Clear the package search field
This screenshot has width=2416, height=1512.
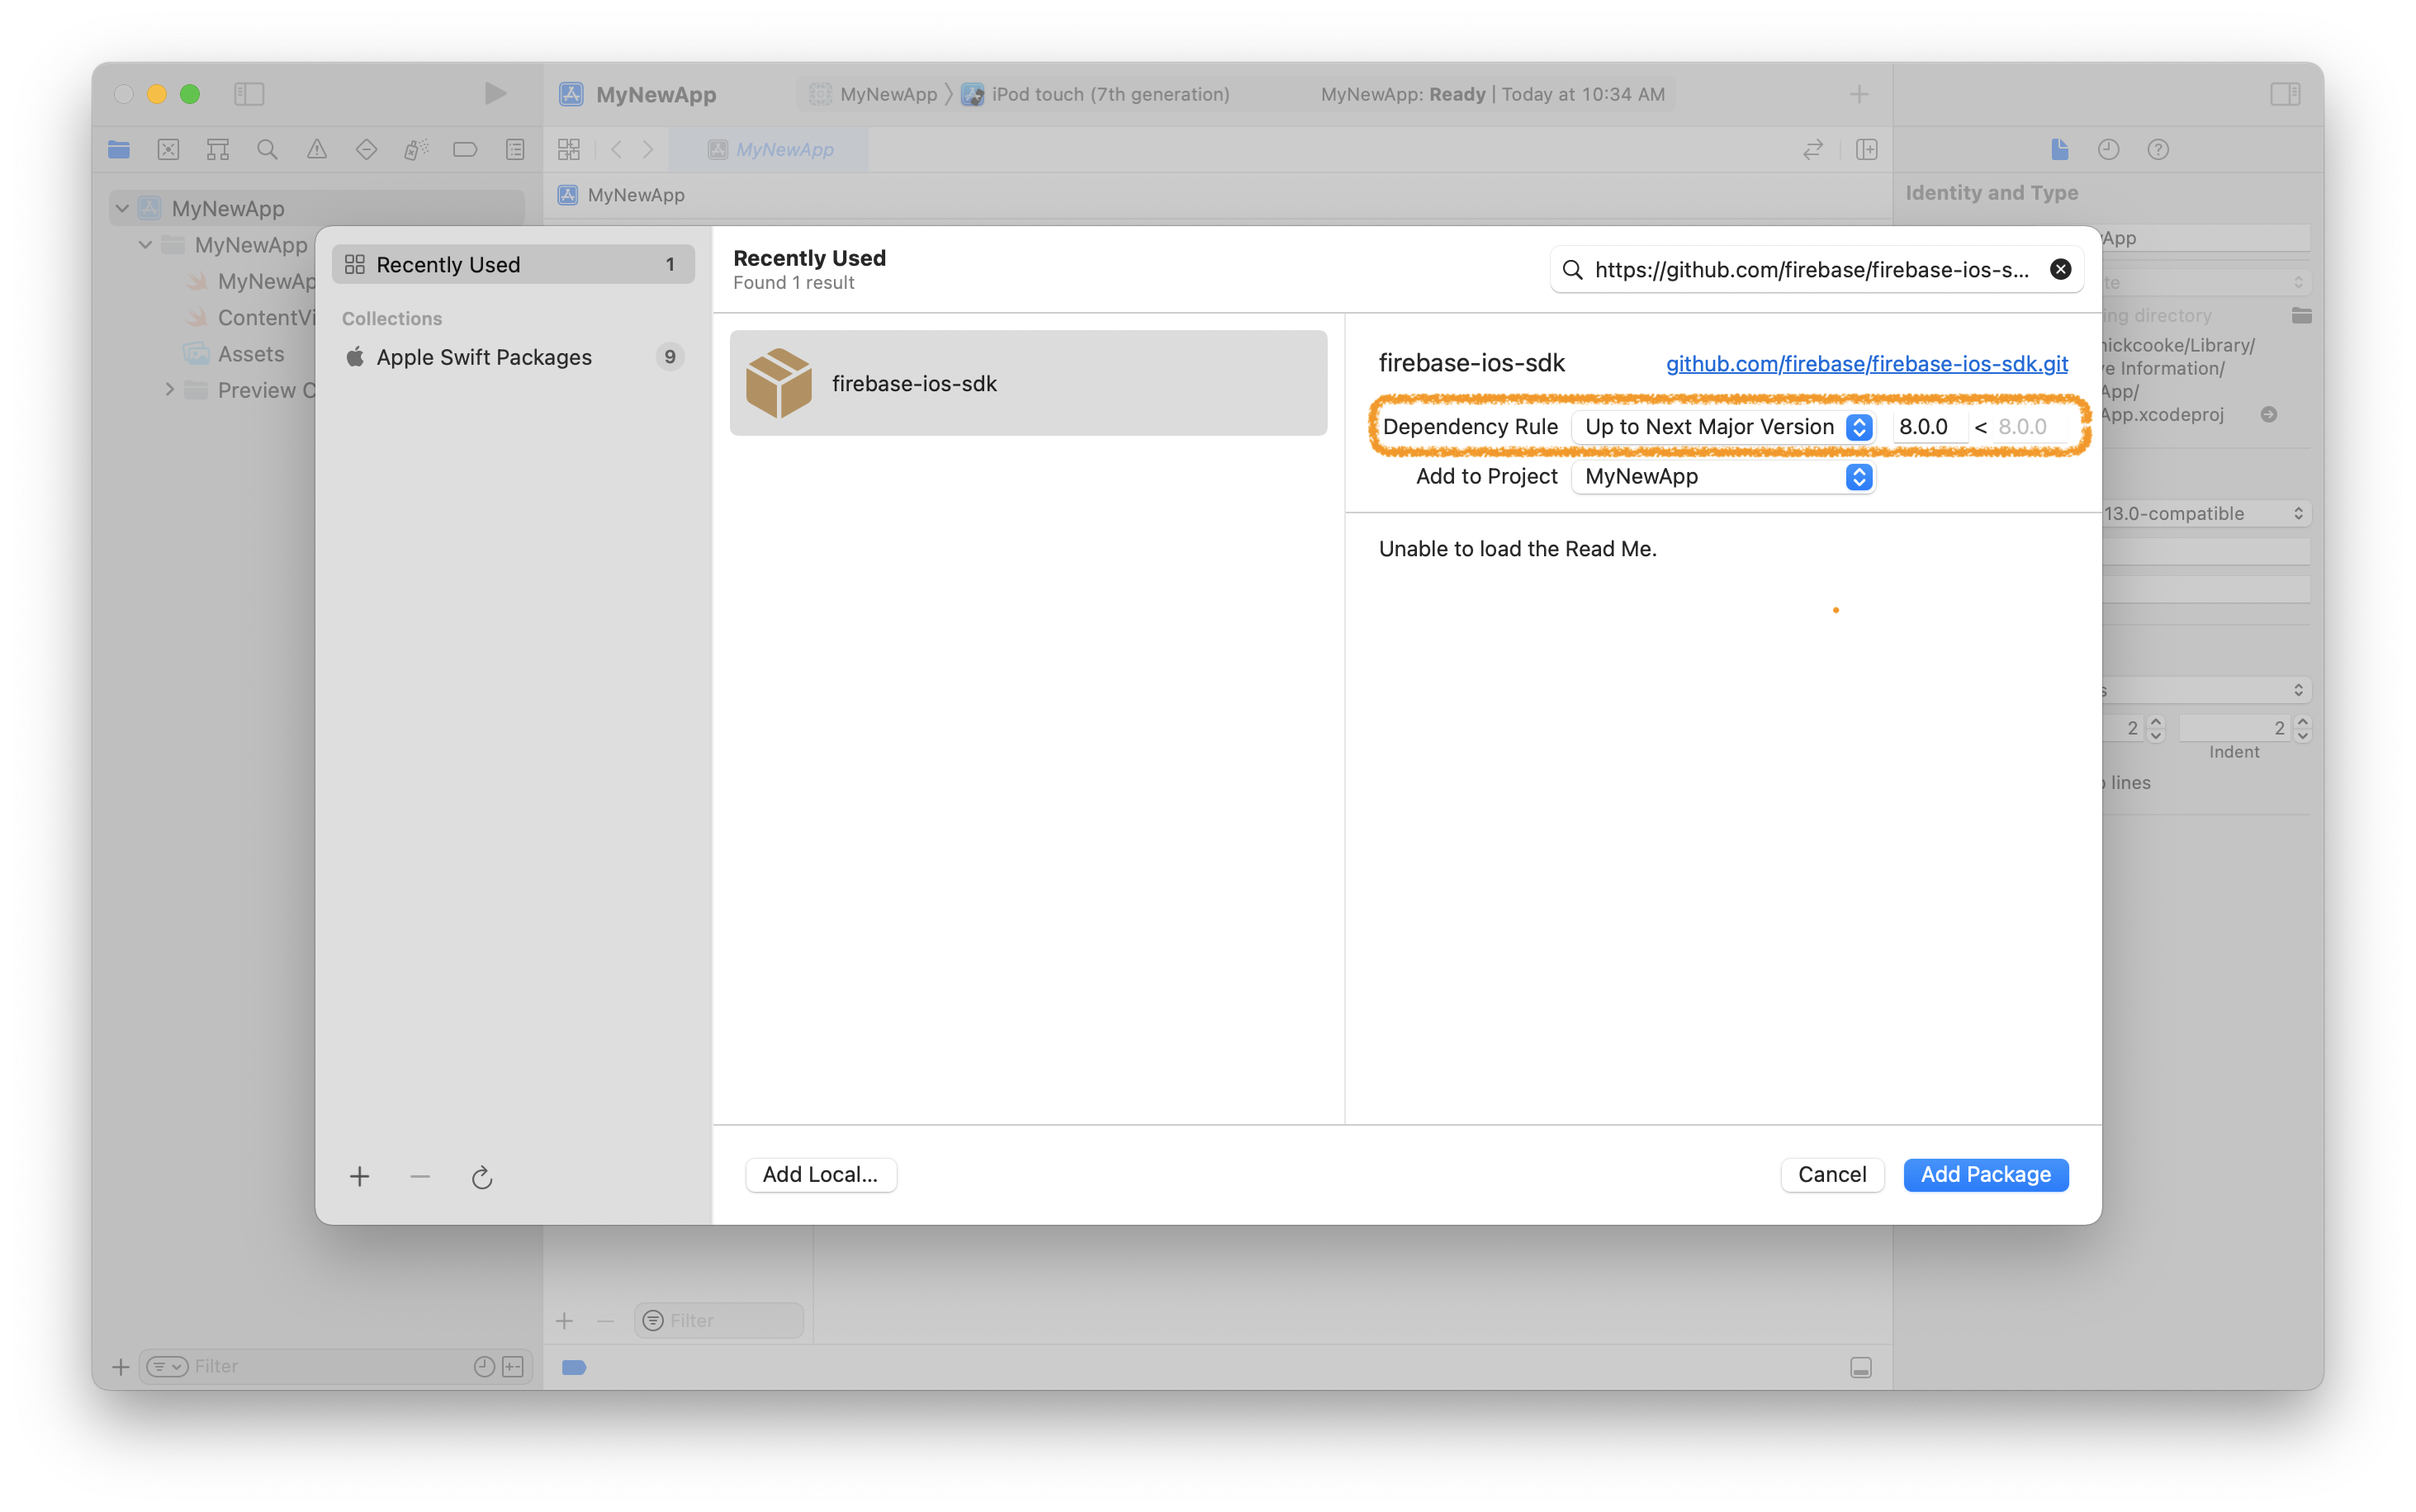pos(2061,270)
